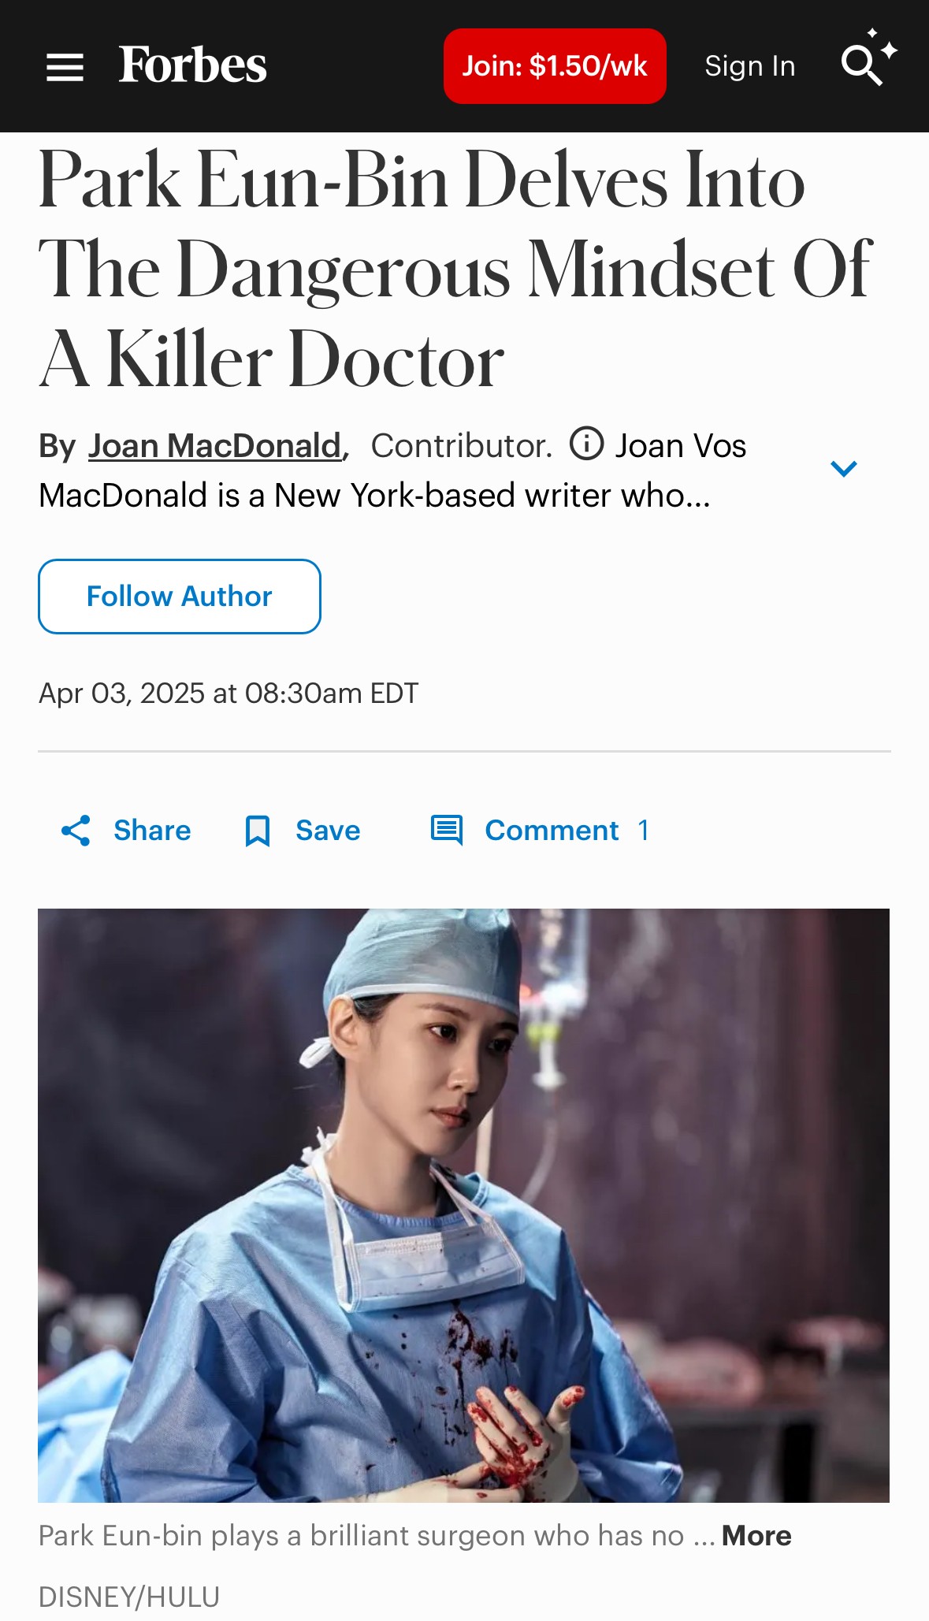Click the Share text label
The image size is (929, 1621).
click(x=152, y=831)
